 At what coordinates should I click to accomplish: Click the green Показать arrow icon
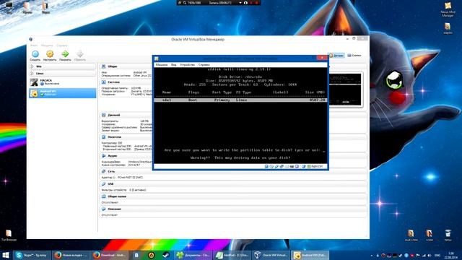(65, 53)
